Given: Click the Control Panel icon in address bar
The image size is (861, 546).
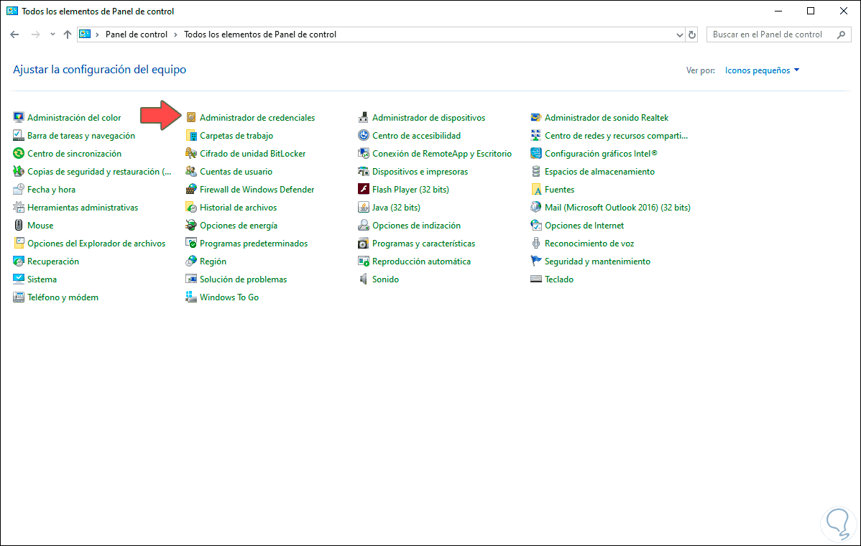Looking at the screenshot, I should [85, 34].
